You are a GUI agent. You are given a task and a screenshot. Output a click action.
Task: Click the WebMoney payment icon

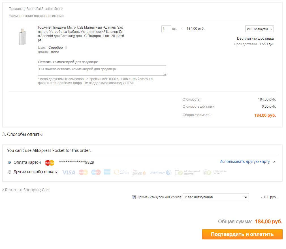click(x=161, y=172)
